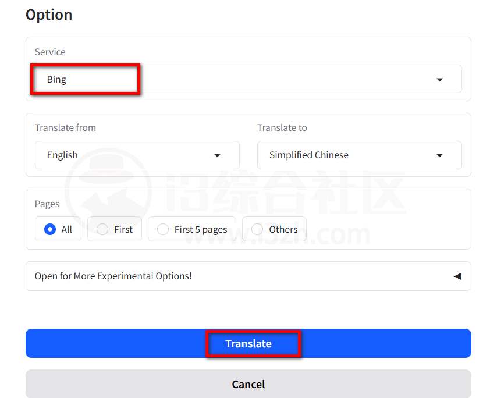Click the Cancel button
Viewport: 483px width, 398px height.
click(x=248, y=384)
